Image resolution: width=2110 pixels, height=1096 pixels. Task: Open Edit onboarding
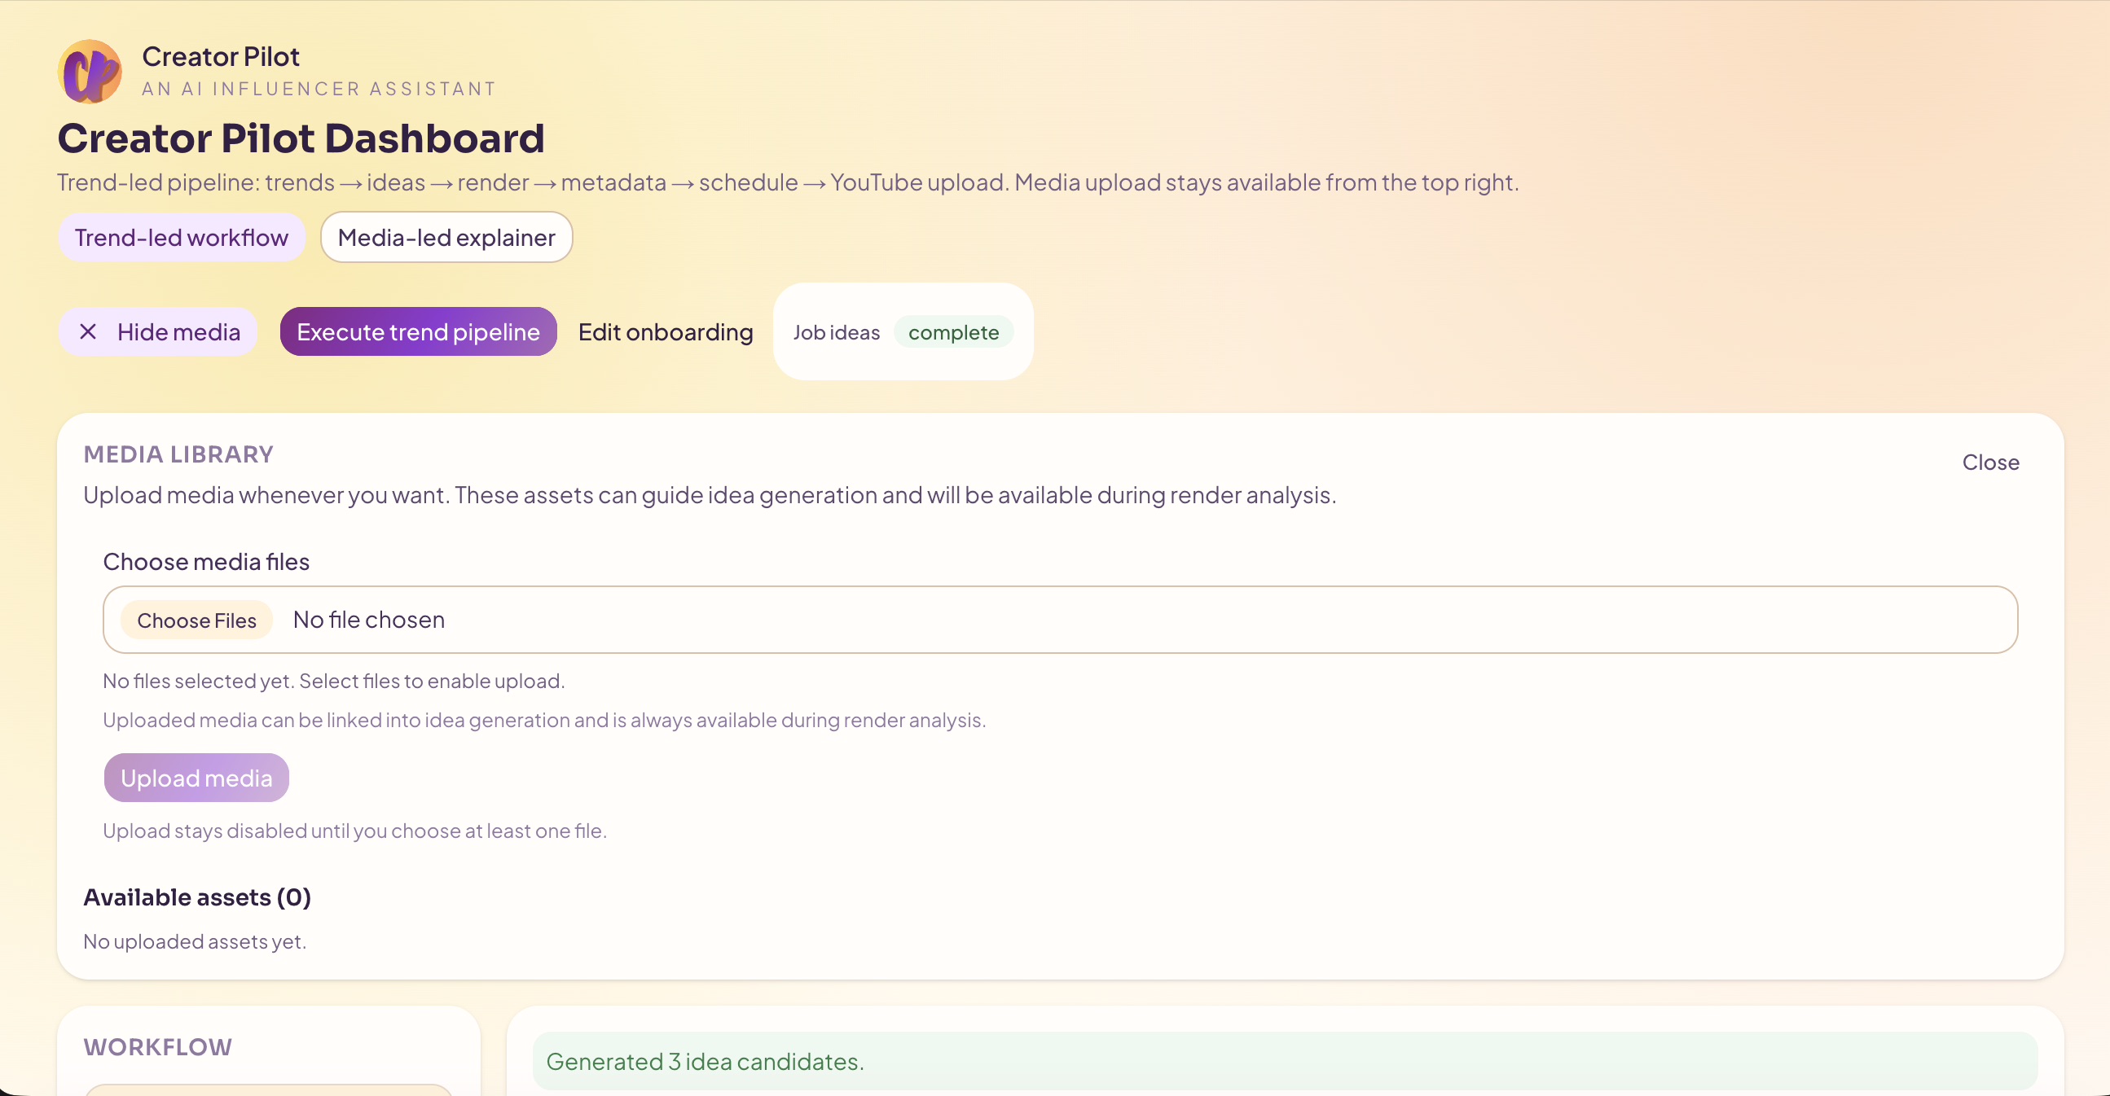coord(665,331)
